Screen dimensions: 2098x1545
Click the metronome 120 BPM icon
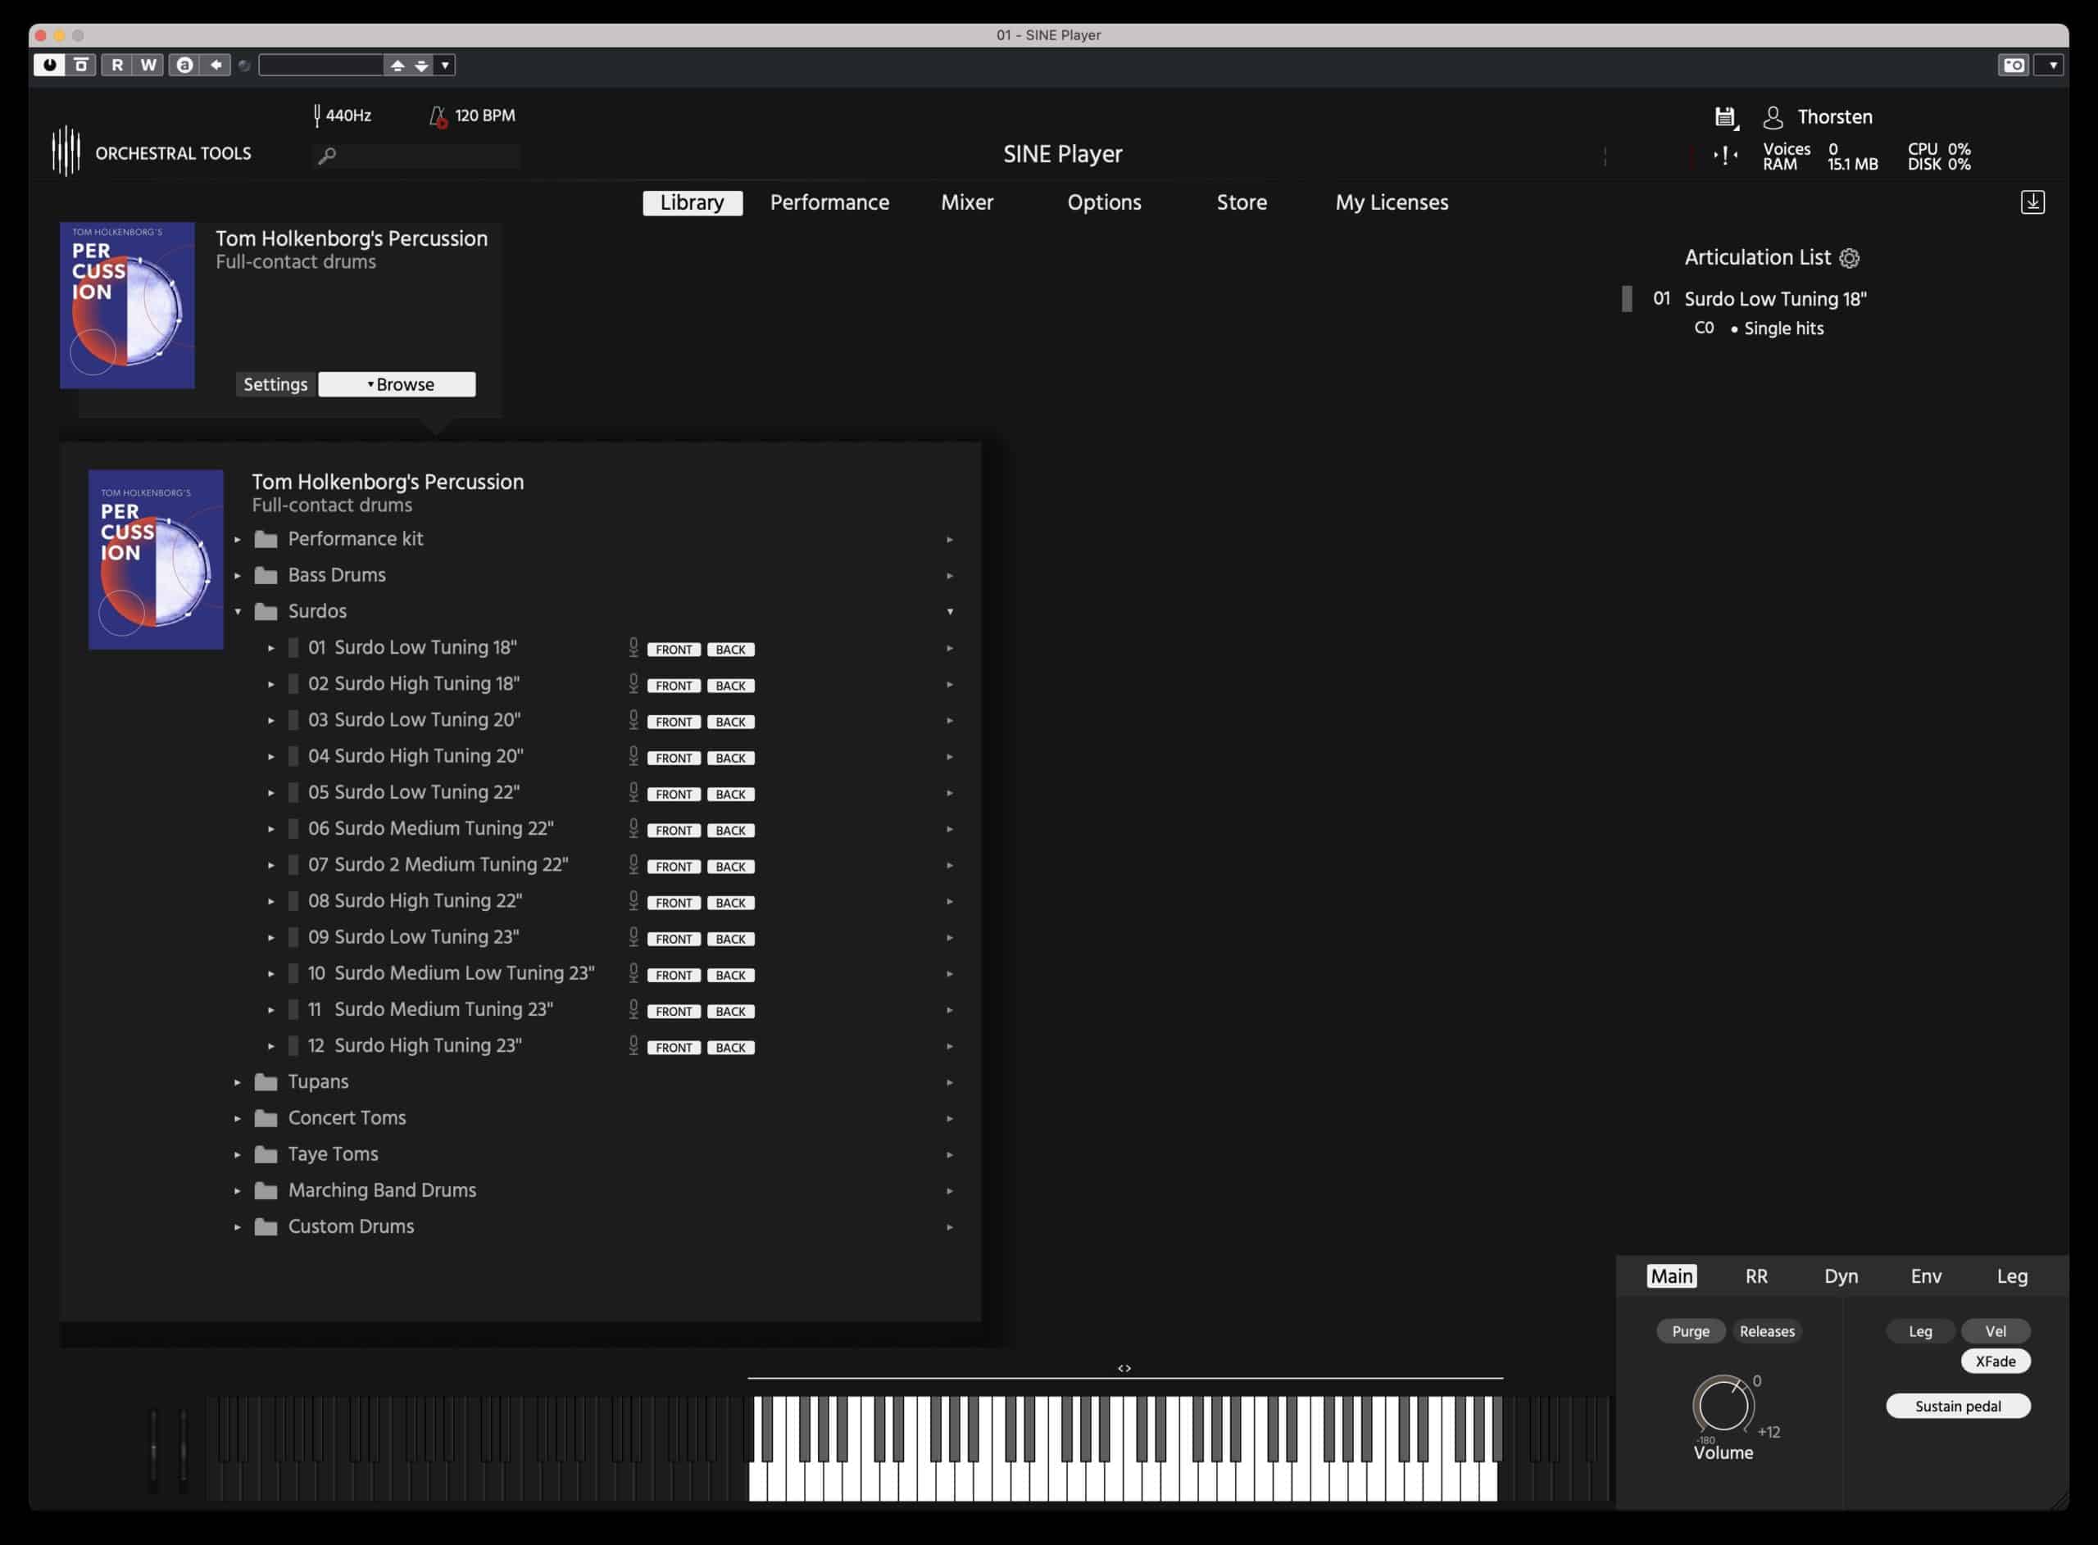[x=437, y=116]
